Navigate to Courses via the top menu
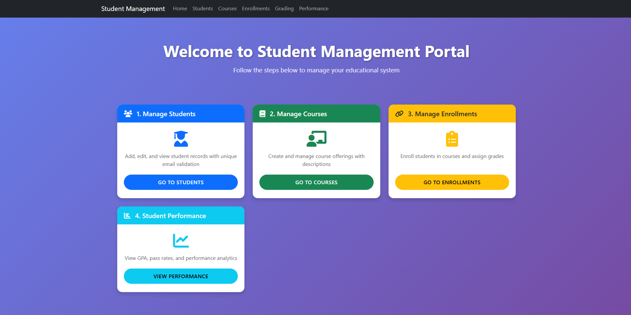Screen dimensions: 631x315 [x=227, y=8]
